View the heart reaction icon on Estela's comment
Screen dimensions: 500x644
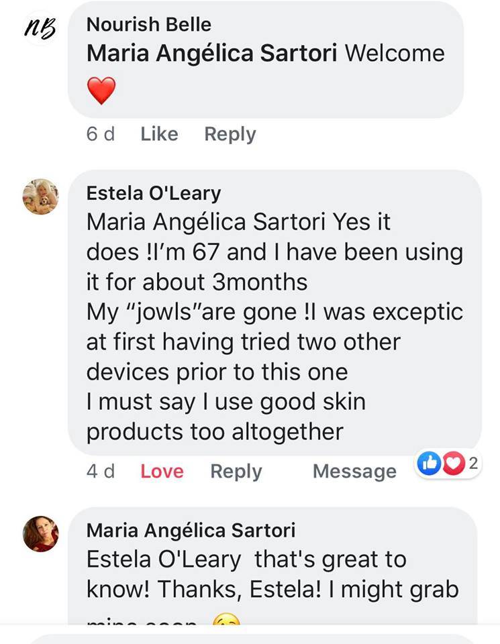pos(454,462)
